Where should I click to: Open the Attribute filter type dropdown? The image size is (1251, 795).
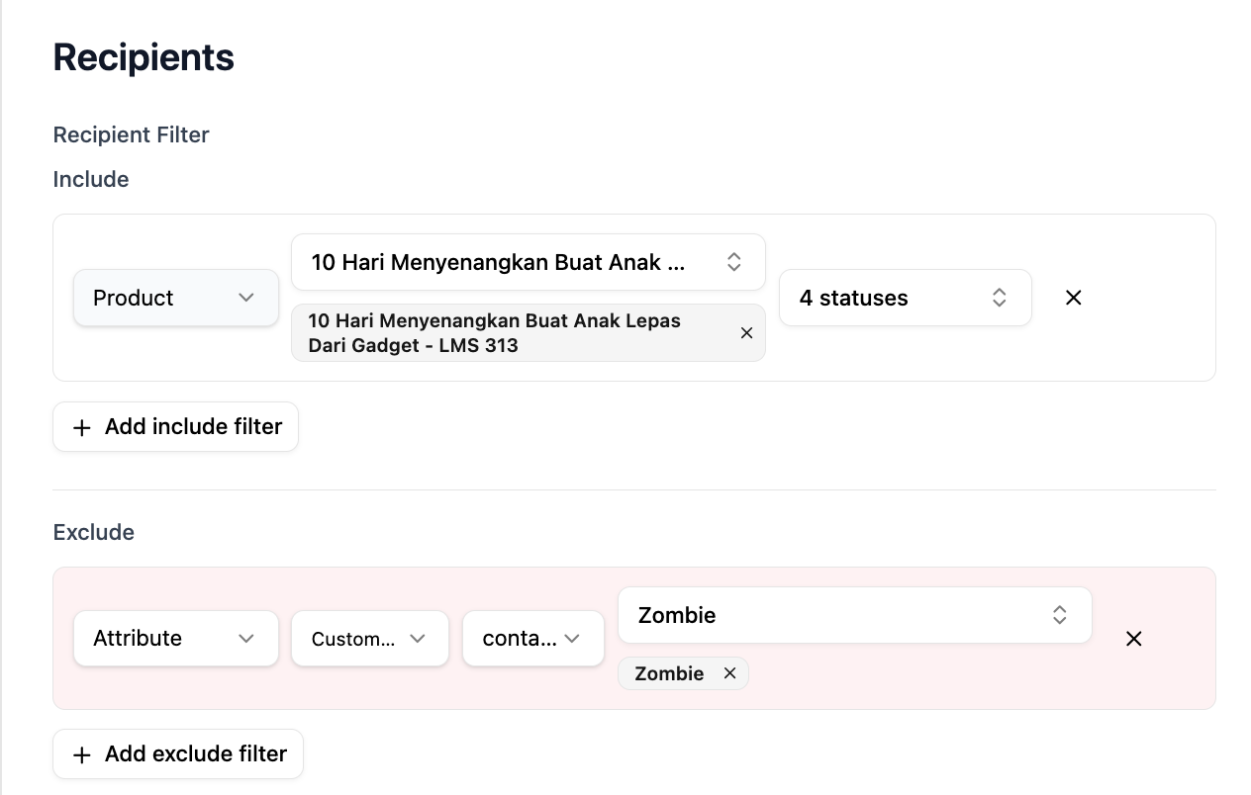176,639
